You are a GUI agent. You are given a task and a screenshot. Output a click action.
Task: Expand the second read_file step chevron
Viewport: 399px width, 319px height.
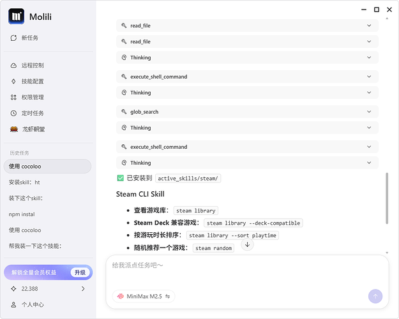pyautogui.click(x=369, y=41)
